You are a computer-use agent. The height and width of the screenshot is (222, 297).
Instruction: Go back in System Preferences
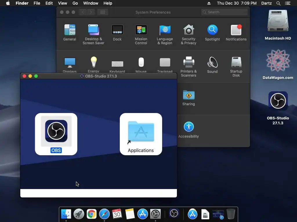coord(83,12)
